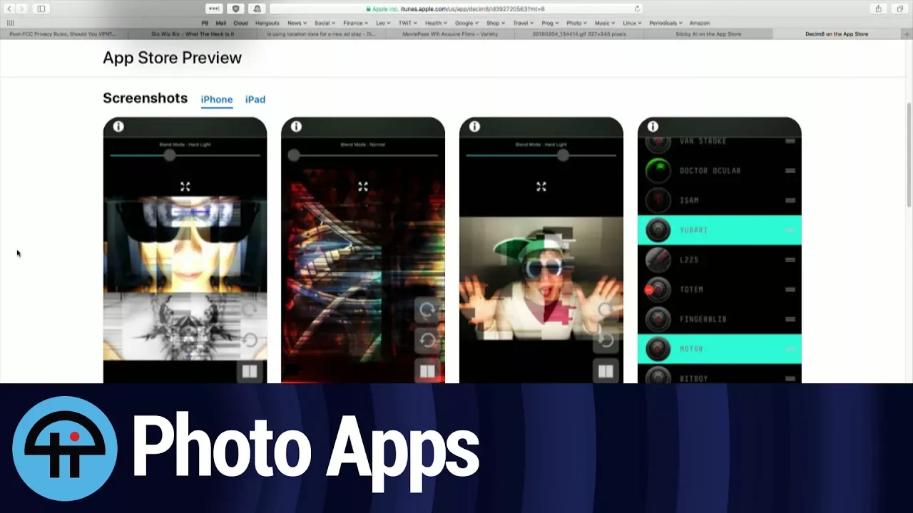Tap fullscreen arrows icon in second screenshot
This screenshot has width=913, height=513.
pos(363,187)
